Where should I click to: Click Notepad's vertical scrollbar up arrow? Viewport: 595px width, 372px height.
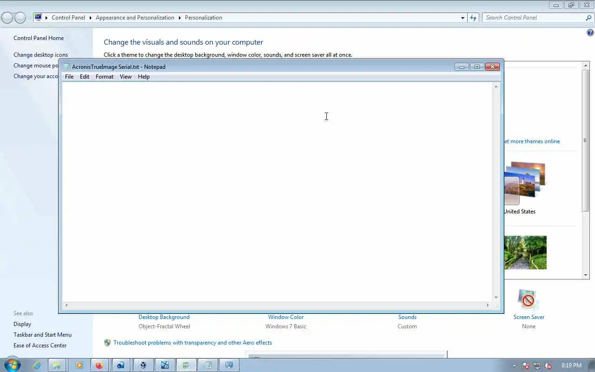point(496,86)
